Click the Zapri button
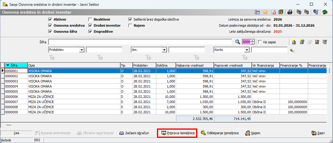This screenshot has height=143, width=333. coord(318,133)
